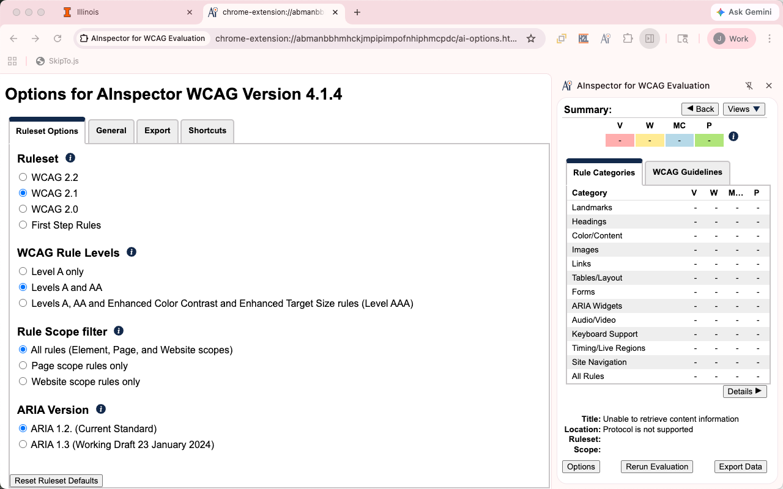
Task: Click the summary legend info icon
Action: tap(733, 136)
